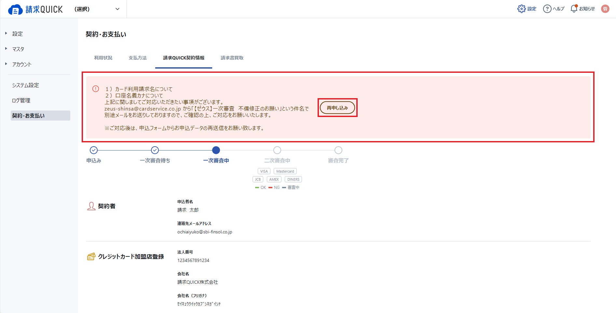616x313 pixels.
Task: Click the 一次審査待ち checked step circle
Action: pyautogui.click(x=155, y=150)
